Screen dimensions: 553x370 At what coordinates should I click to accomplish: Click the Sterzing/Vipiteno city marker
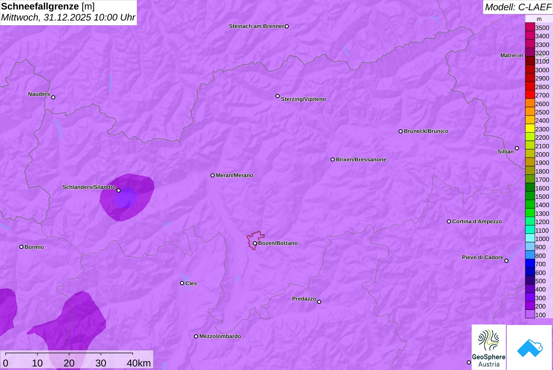coord(278,96)
